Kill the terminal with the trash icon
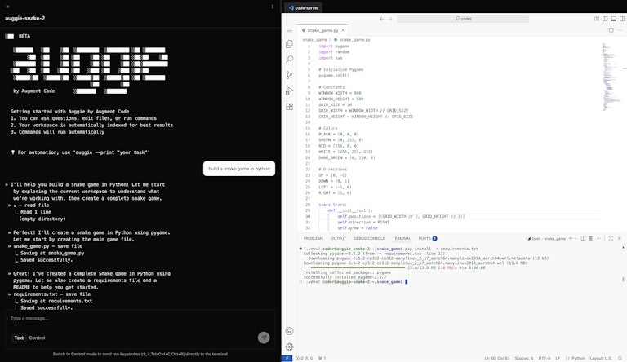The height and width of the screenshot is (362, 627). (x=590, y=239)
